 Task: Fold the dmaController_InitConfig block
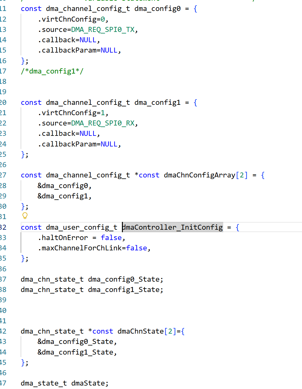coord(15,227)
